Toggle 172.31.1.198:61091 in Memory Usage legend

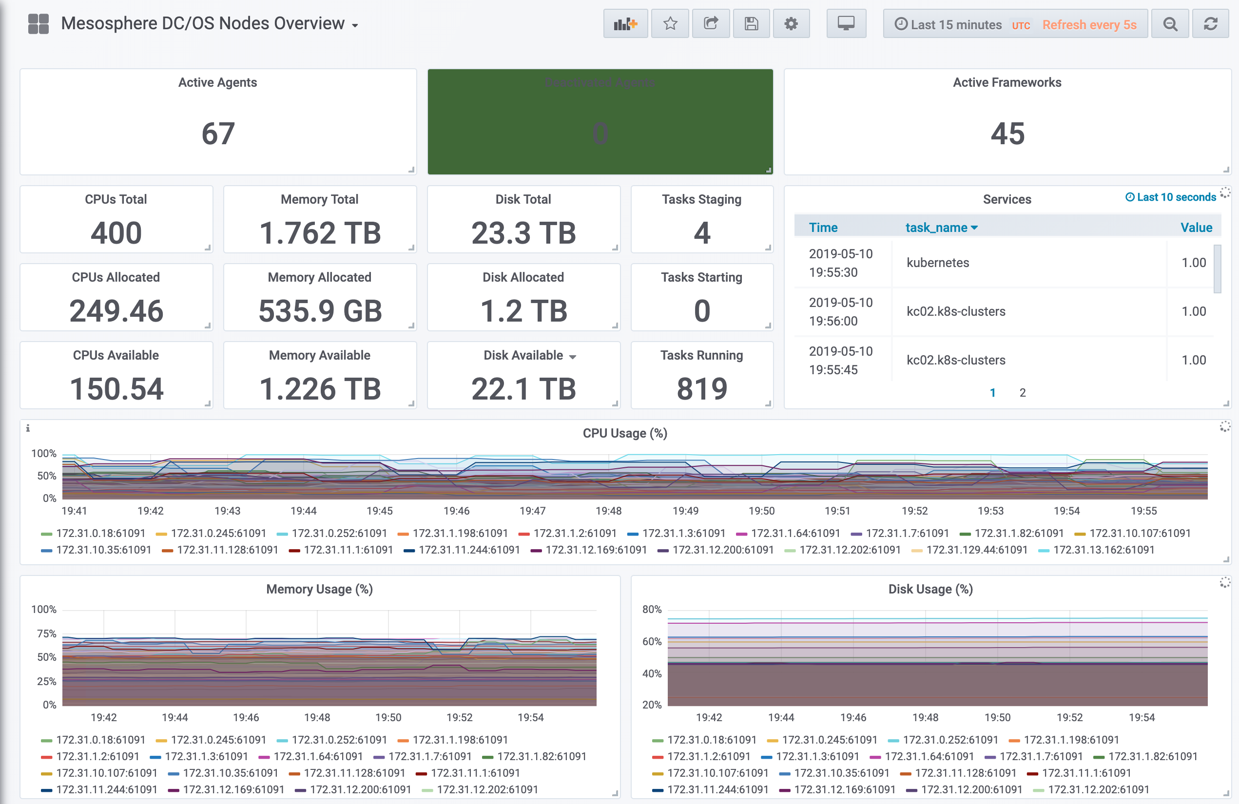tap(460, 740)
